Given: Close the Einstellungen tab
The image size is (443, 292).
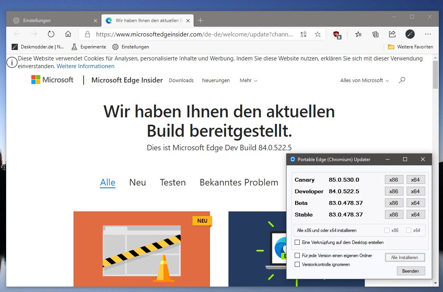Looking at the screenshot, I should point(95,21).
